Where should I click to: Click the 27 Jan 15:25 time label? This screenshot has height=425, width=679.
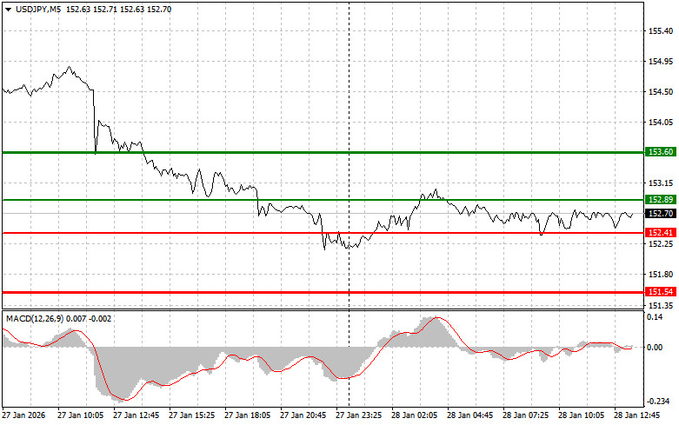pos(192,415)
